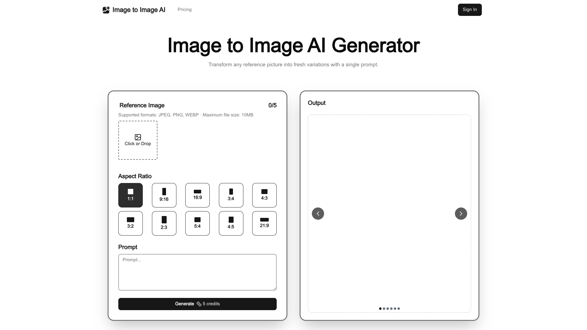The height and width of the screenshot is (330, 587).
Task: Select the 21:9 aspect ratio icon
Action: pyautogui.click(x=264, y=219)
